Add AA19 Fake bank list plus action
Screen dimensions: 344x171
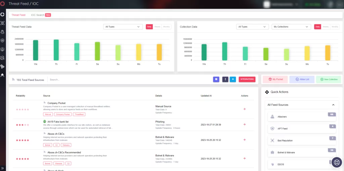245,124
